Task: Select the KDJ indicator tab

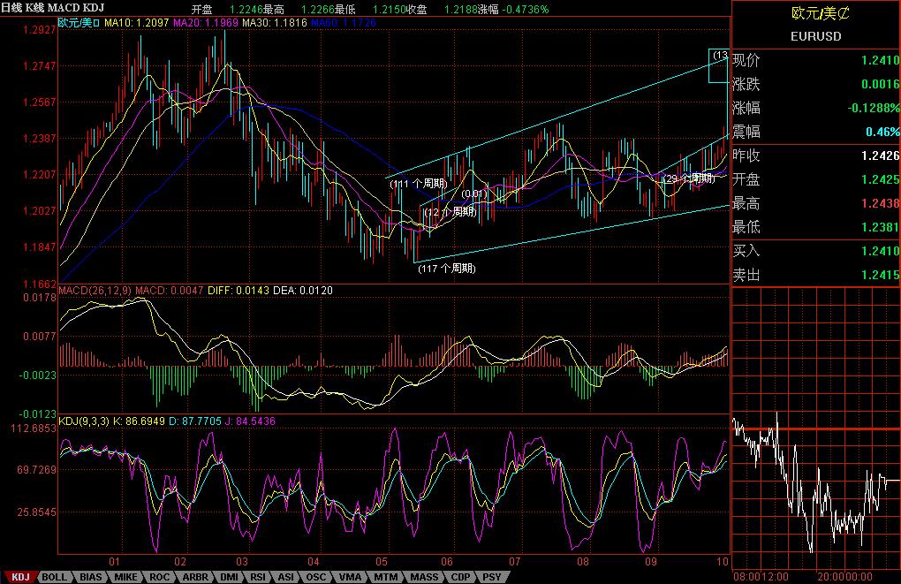Action: [x=19, y=577]
